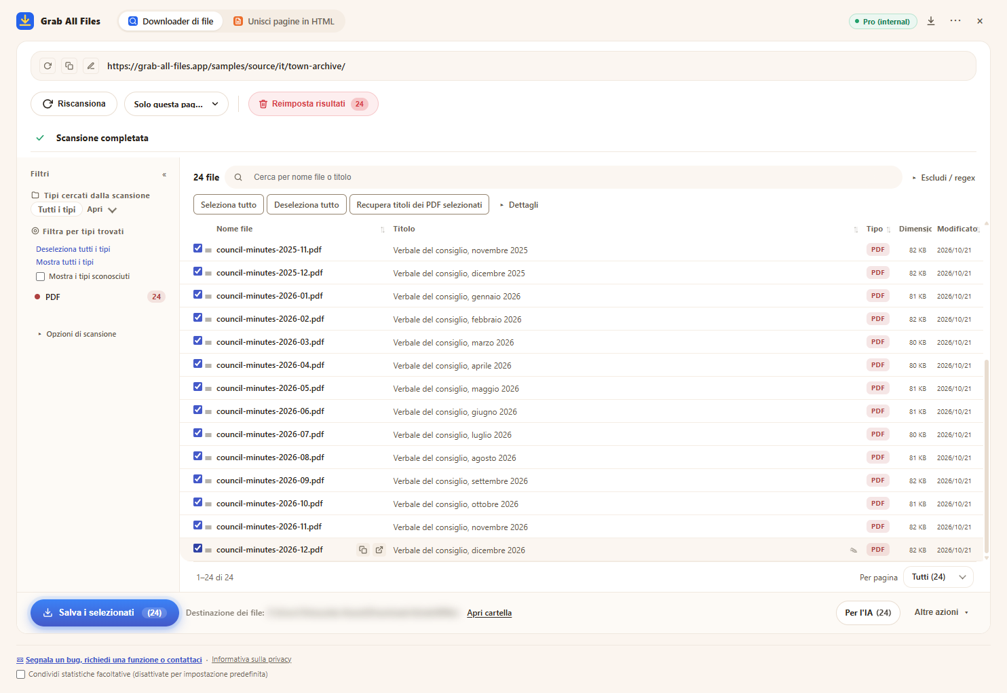Viewport: 1007px width, 693px height.
Task: Expand Opzioni di scansione
Action: coord(77,334)
